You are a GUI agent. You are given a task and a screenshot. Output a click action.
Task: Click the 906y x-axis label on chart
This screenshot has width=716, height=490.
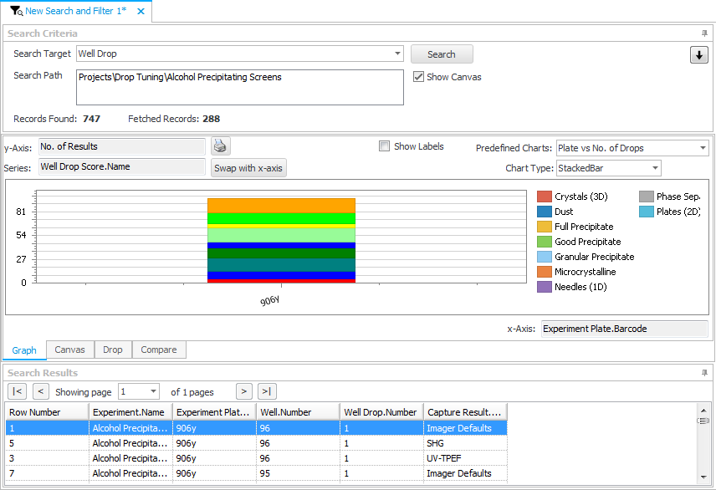point(270,300)
